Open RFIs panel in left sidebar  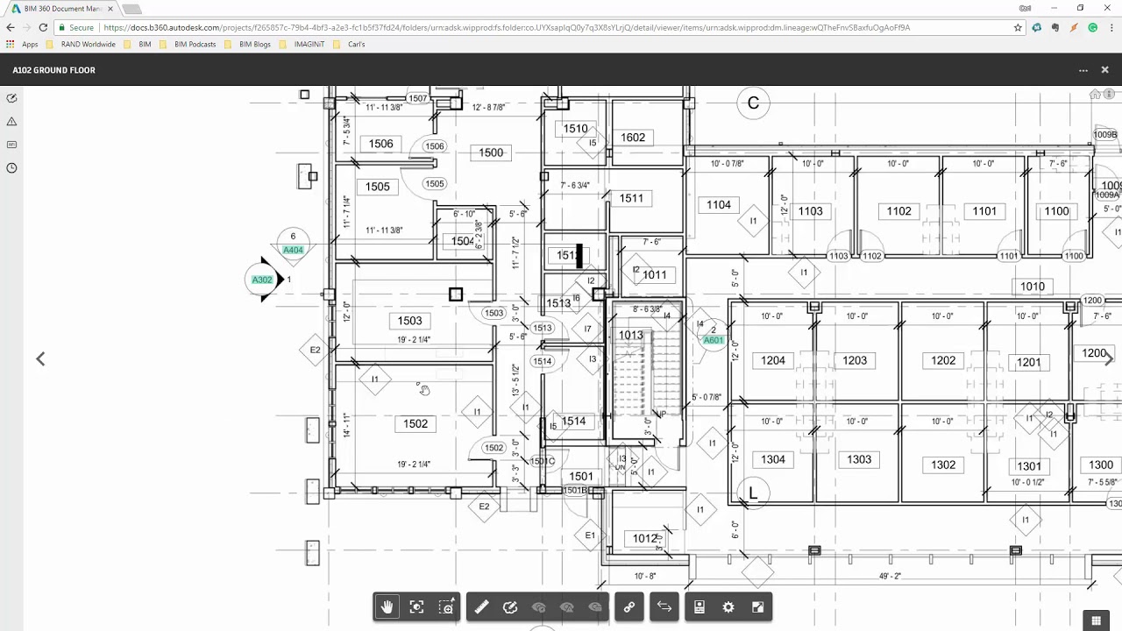coord(12,145)
